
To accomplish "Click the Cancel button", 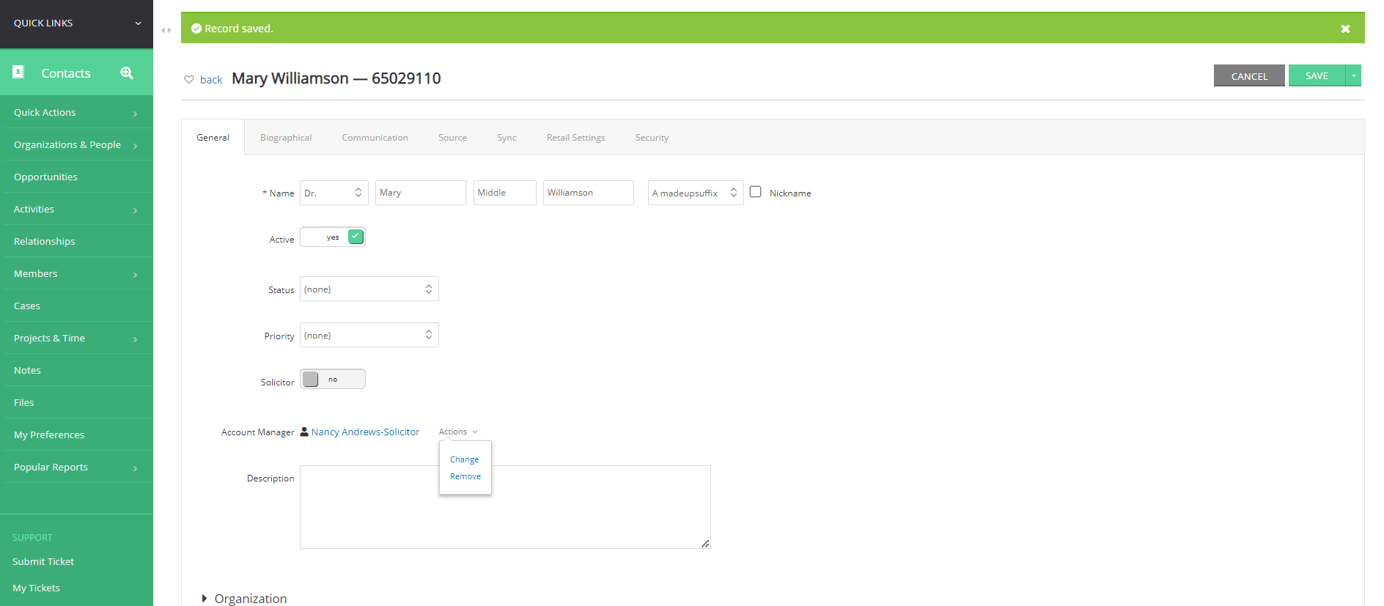I will coord(1249,75).
